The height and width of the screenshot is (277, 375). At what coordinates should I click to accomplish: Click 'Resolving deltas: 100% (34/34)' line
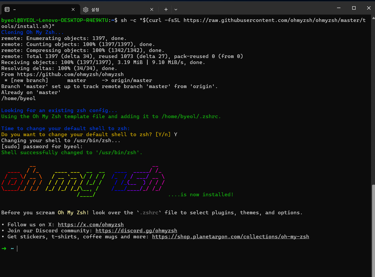click(x=59, y=68)
